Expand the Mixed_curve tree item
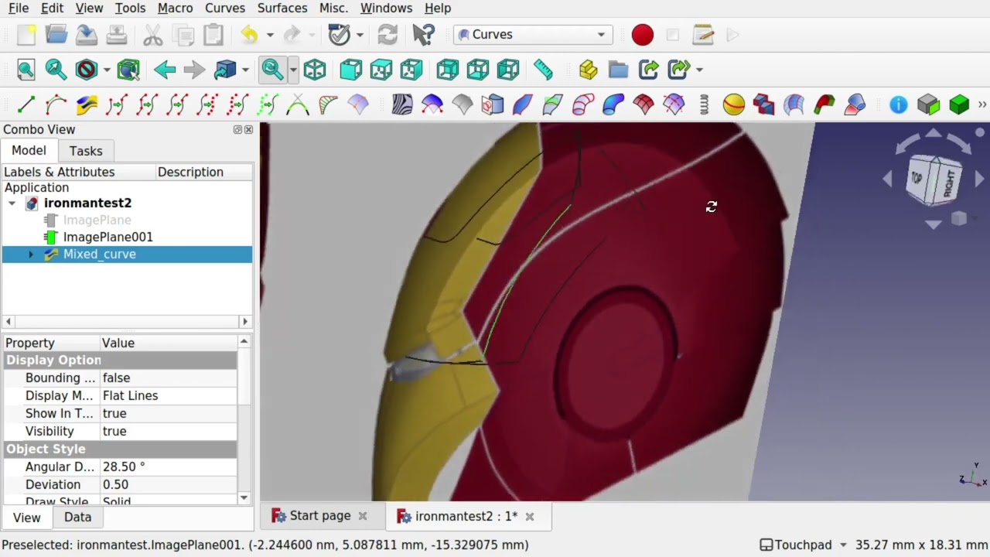This screenshot has height=557, width=990. tap(31, 255)
